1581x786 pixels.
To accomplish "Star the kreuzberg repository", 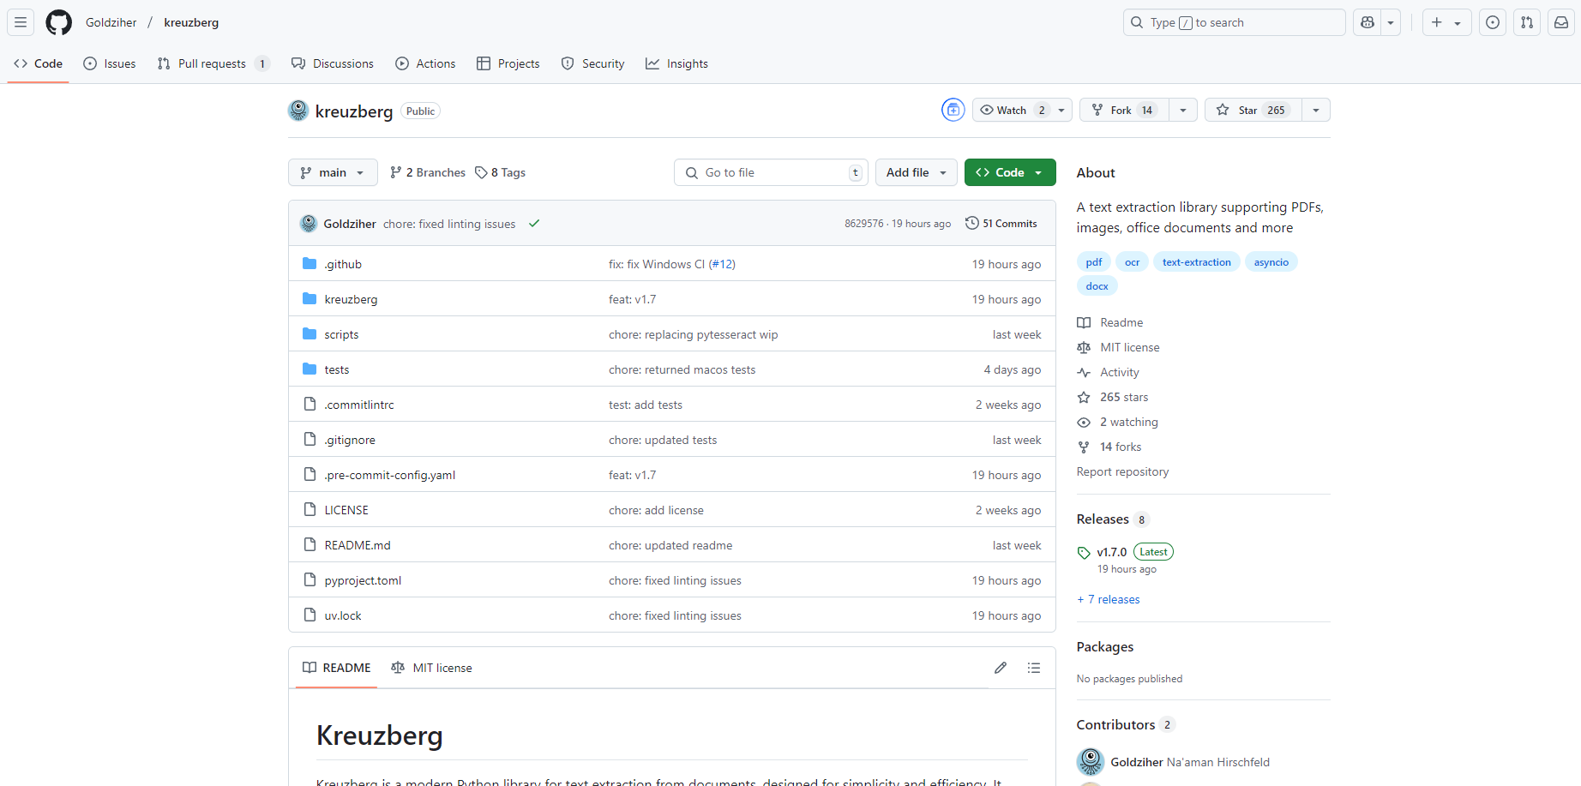I will pos(1253,110).
